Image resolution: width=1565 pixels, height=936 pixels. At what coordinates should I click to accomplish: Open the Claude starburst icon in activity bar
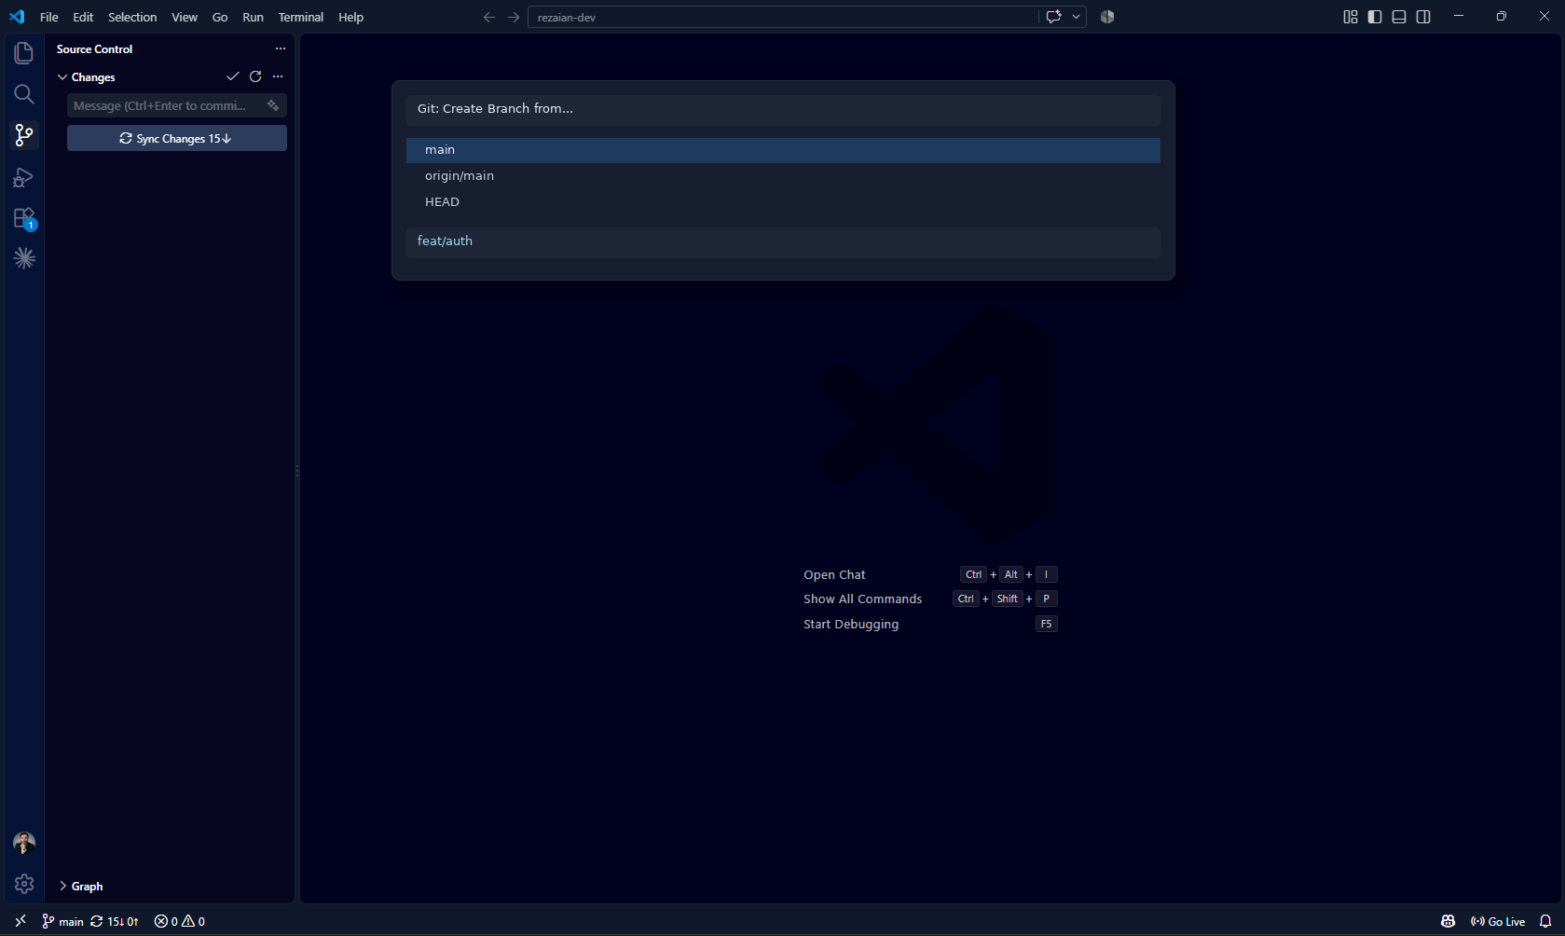(24, 258)
